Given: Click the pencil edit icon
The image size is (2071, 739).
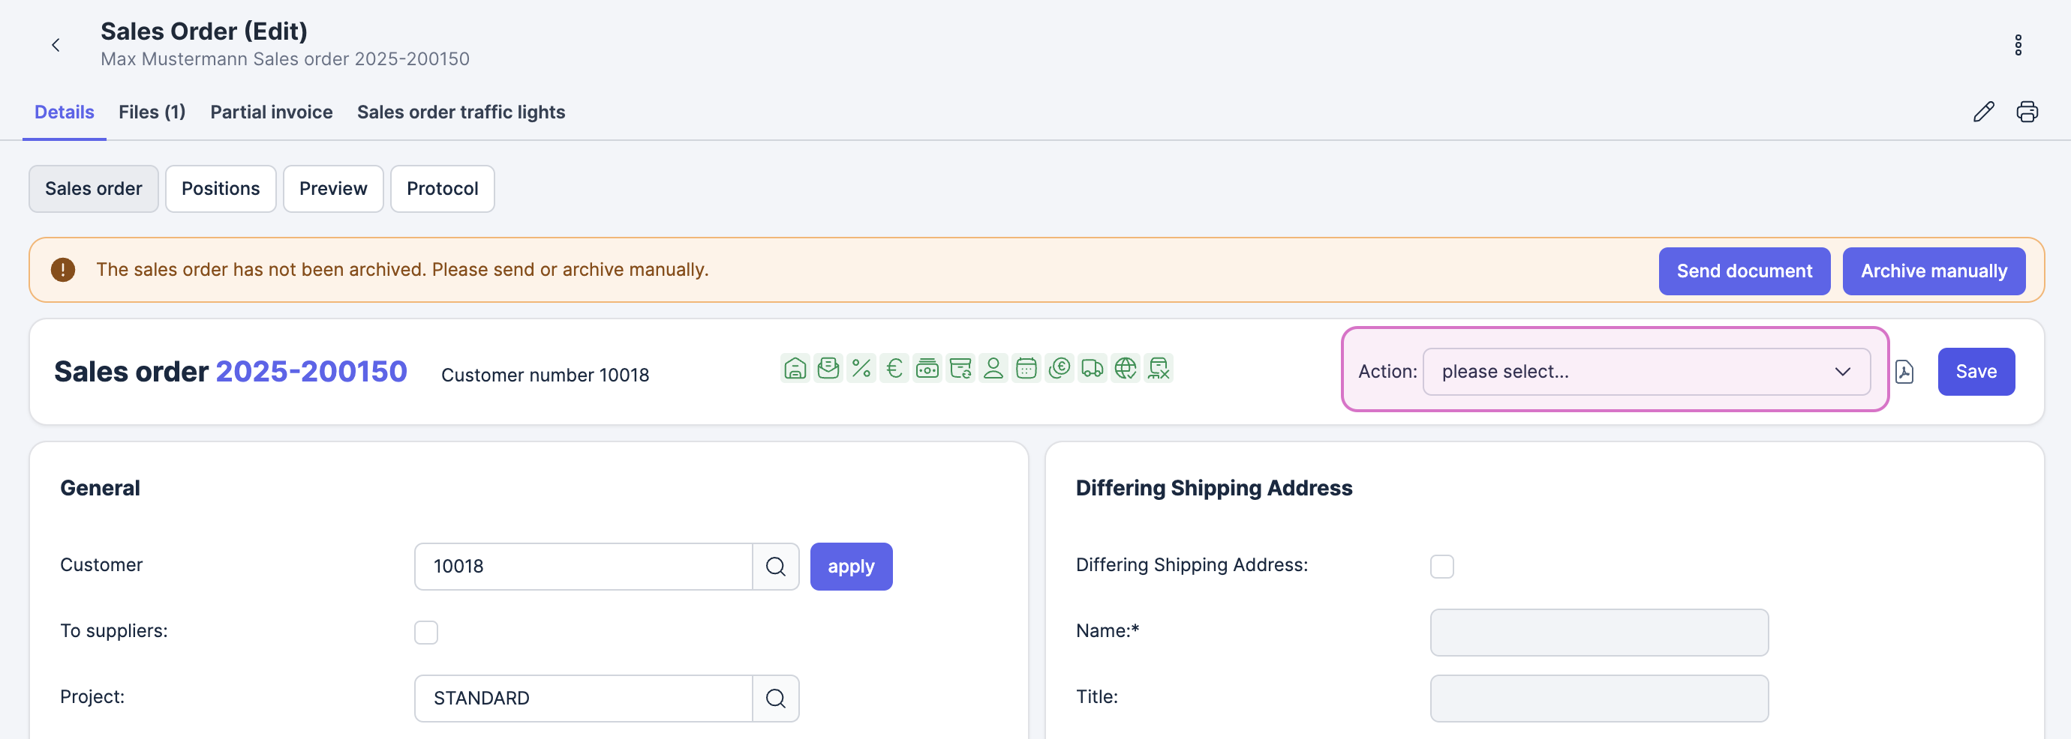Looking at the screenshot, I should [1983, 112].
